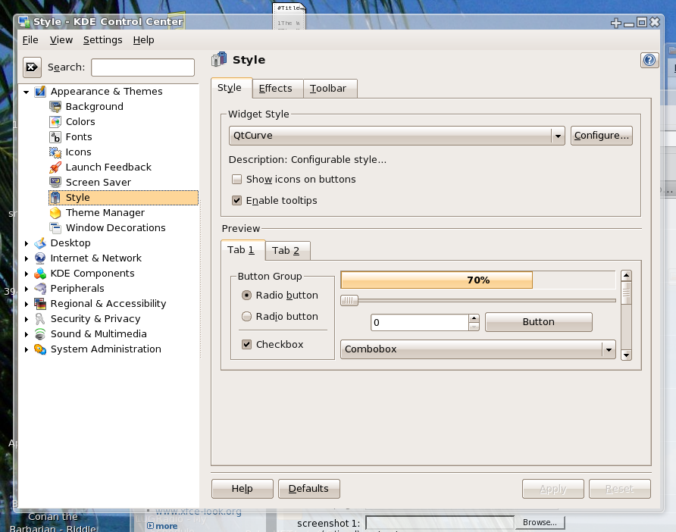
Task: Click the Sound & Multimedia icon
Action: click(40, 334)
